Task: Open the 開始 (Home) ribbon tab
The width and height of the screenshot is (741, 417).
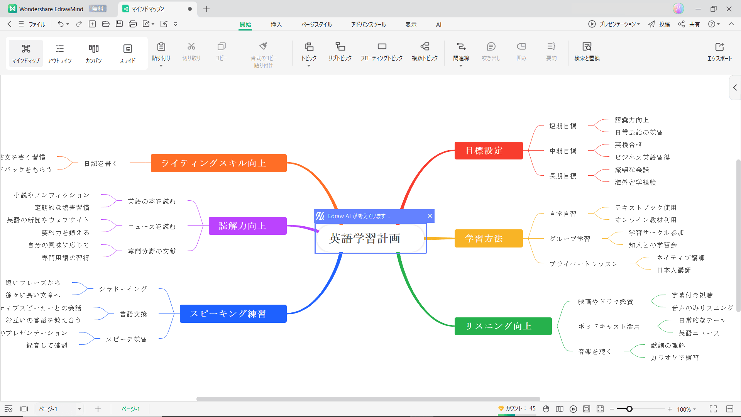Action: (x=245, y=24)
